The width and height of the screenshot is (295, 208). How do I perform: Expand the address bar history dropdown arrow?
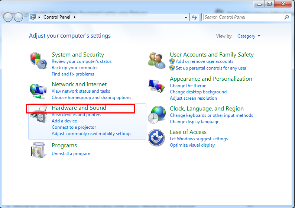click(x=186, y=17)
